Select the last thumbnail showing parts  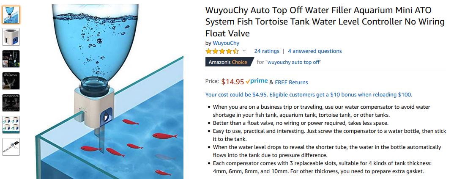pos(11,147)
